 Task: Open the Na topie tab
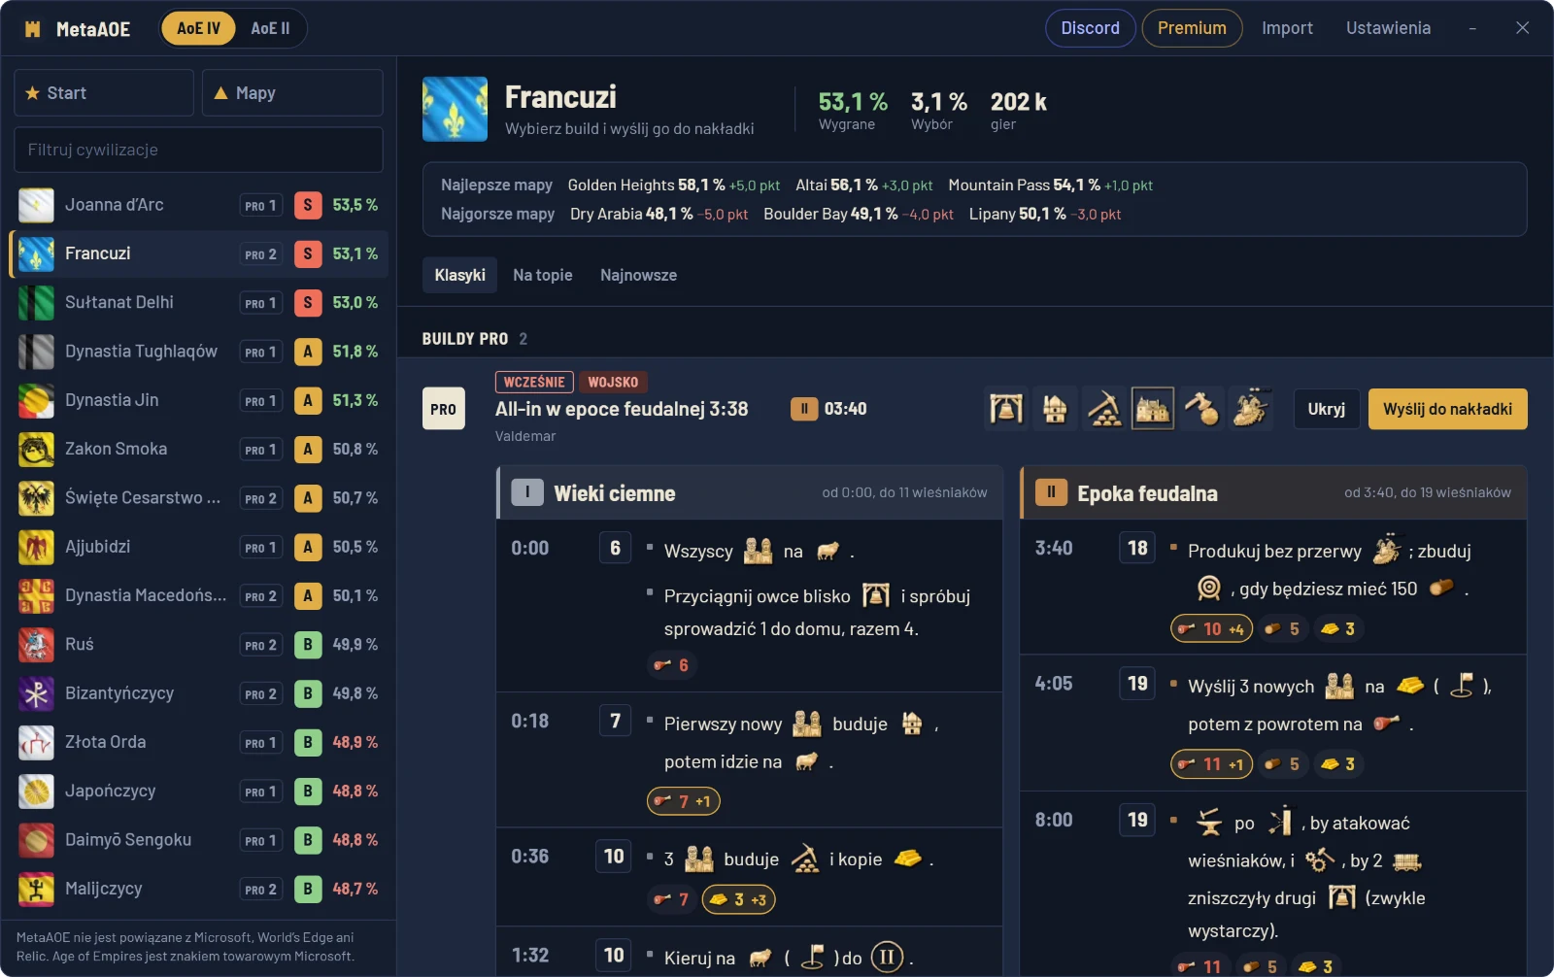[543, 275]
